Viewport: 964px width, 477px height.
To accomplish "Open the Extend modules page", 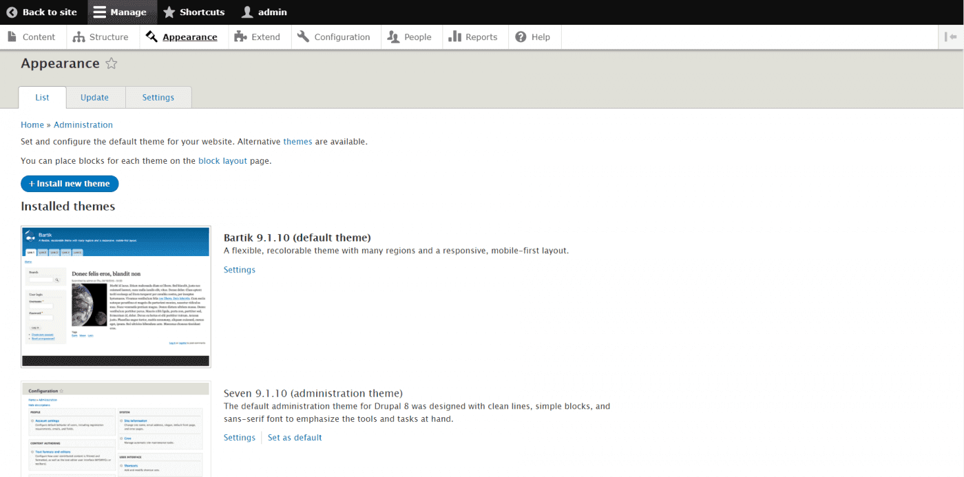I will tap(258, 37).
